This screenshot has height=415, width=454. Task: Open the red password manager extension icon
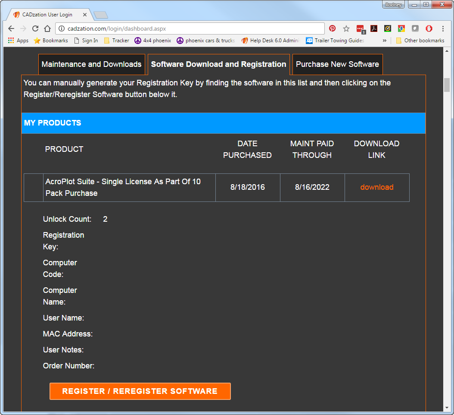361,29
